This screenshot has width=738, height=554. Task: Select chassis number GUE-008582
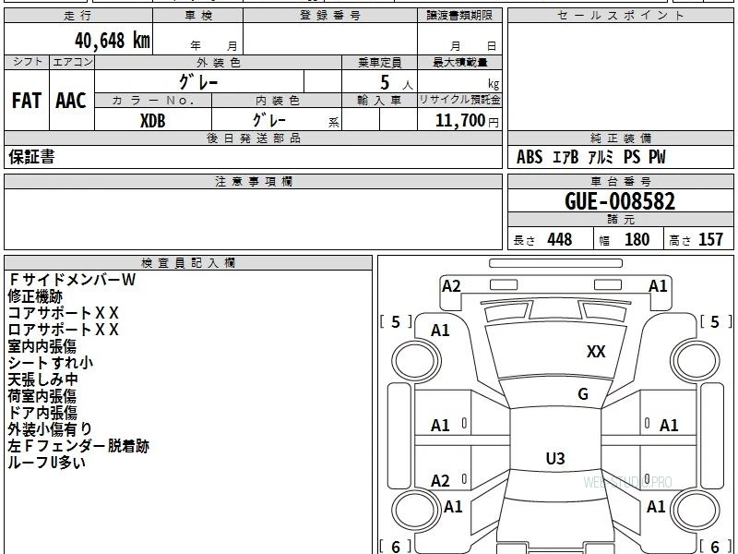click(x=620, y=201)
